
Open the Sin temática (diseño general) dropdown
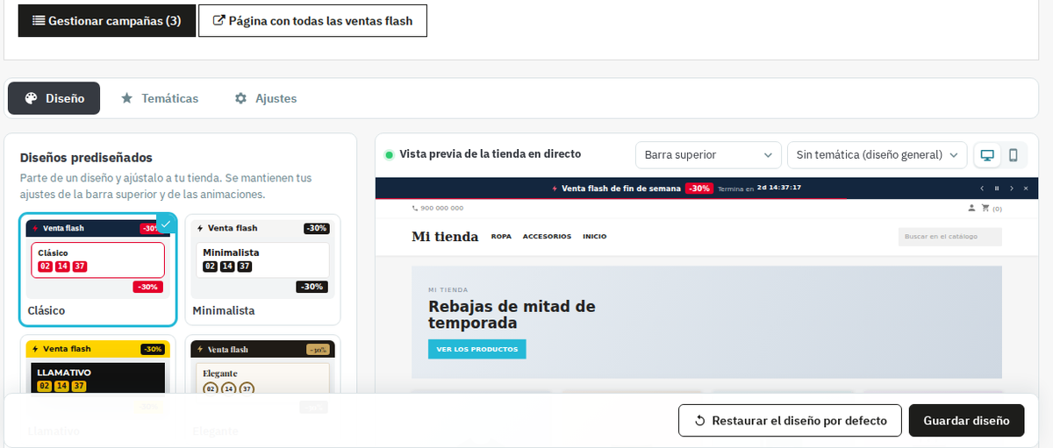coord(877,155)
